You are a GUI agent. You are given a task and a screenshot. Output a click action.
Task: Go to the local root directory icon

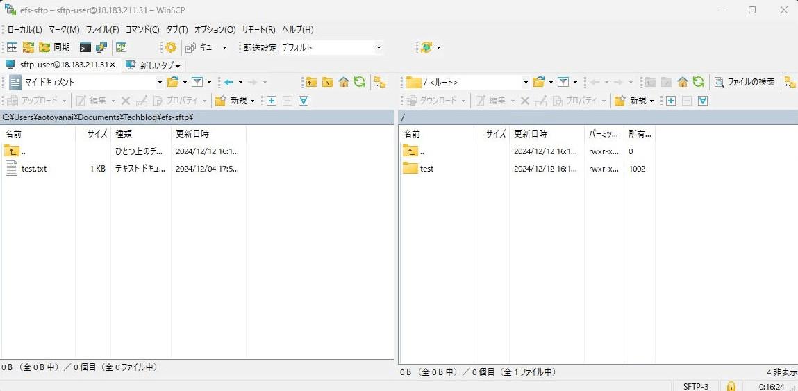point(327,82)
